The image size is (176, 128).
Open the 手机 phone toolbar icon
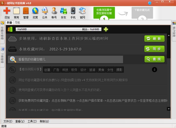[x=73, y=11]
